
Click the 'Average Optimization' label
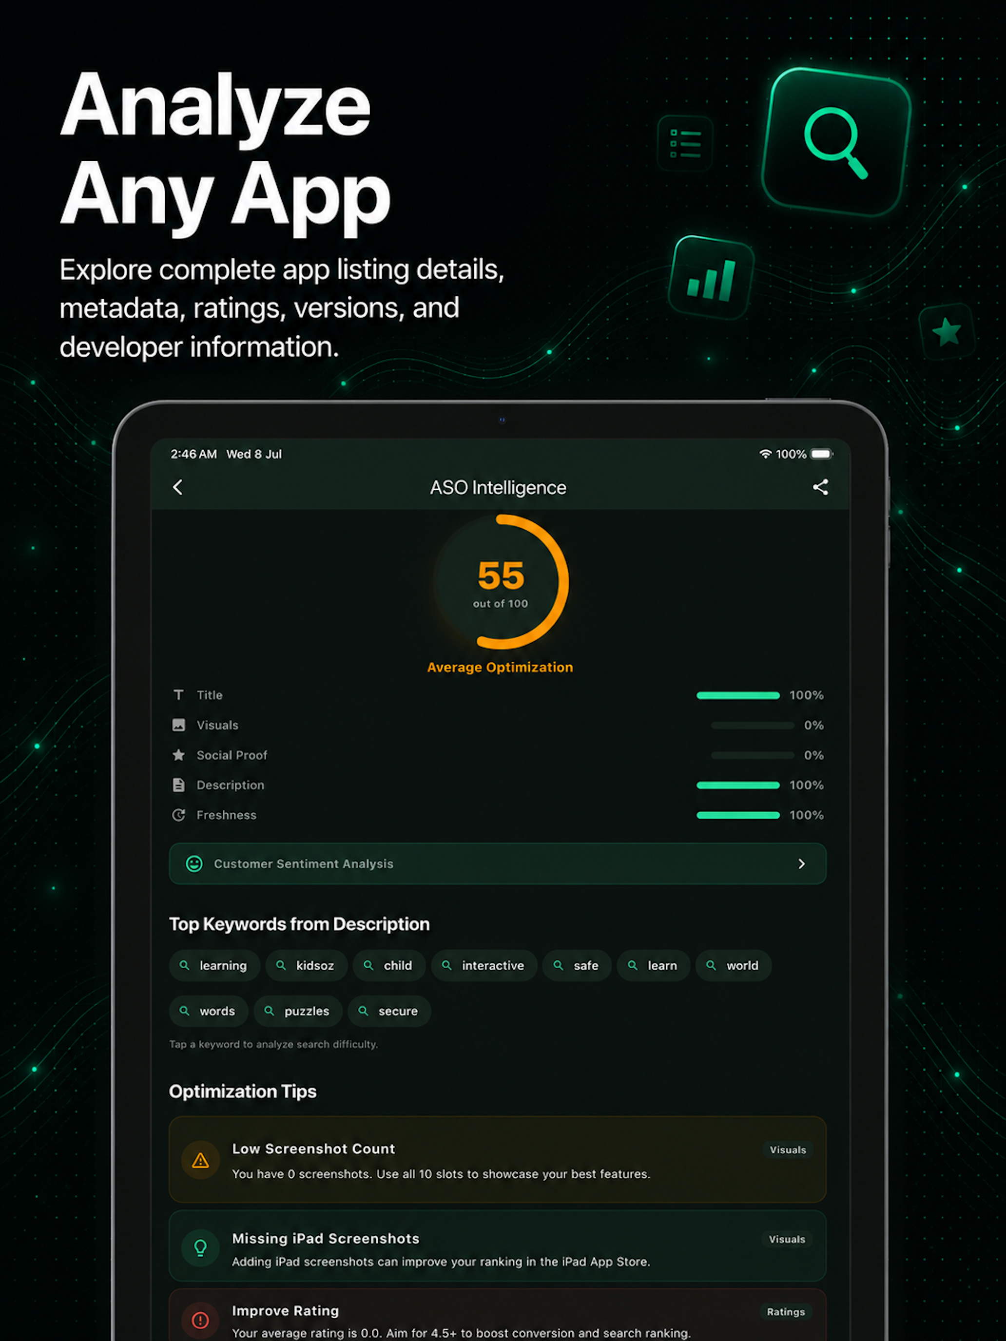(x=500, y=667)
